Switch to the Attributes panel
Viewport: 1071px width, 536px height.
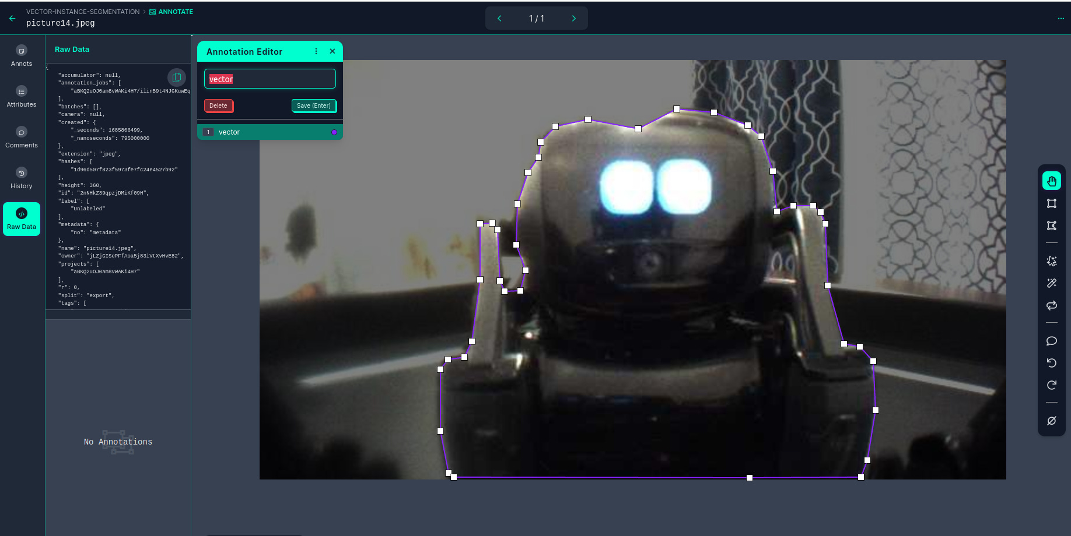(22, 96)
